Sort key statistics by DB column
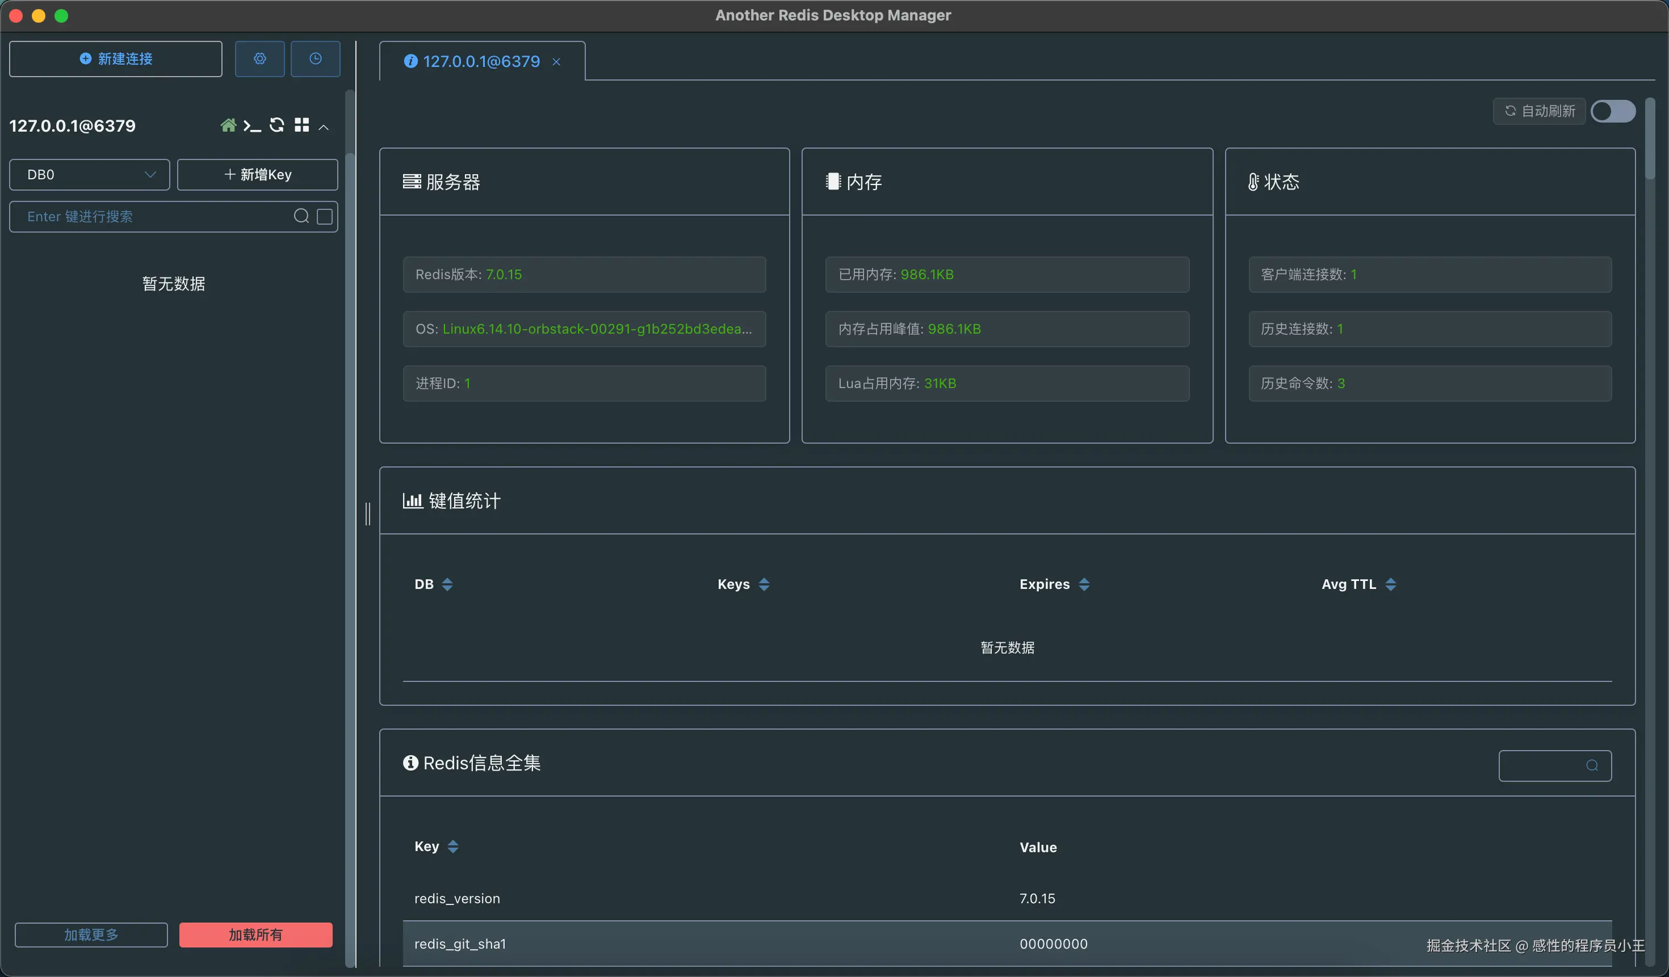The width and height of the screenshot is (1669, 977). coord(447,584)
